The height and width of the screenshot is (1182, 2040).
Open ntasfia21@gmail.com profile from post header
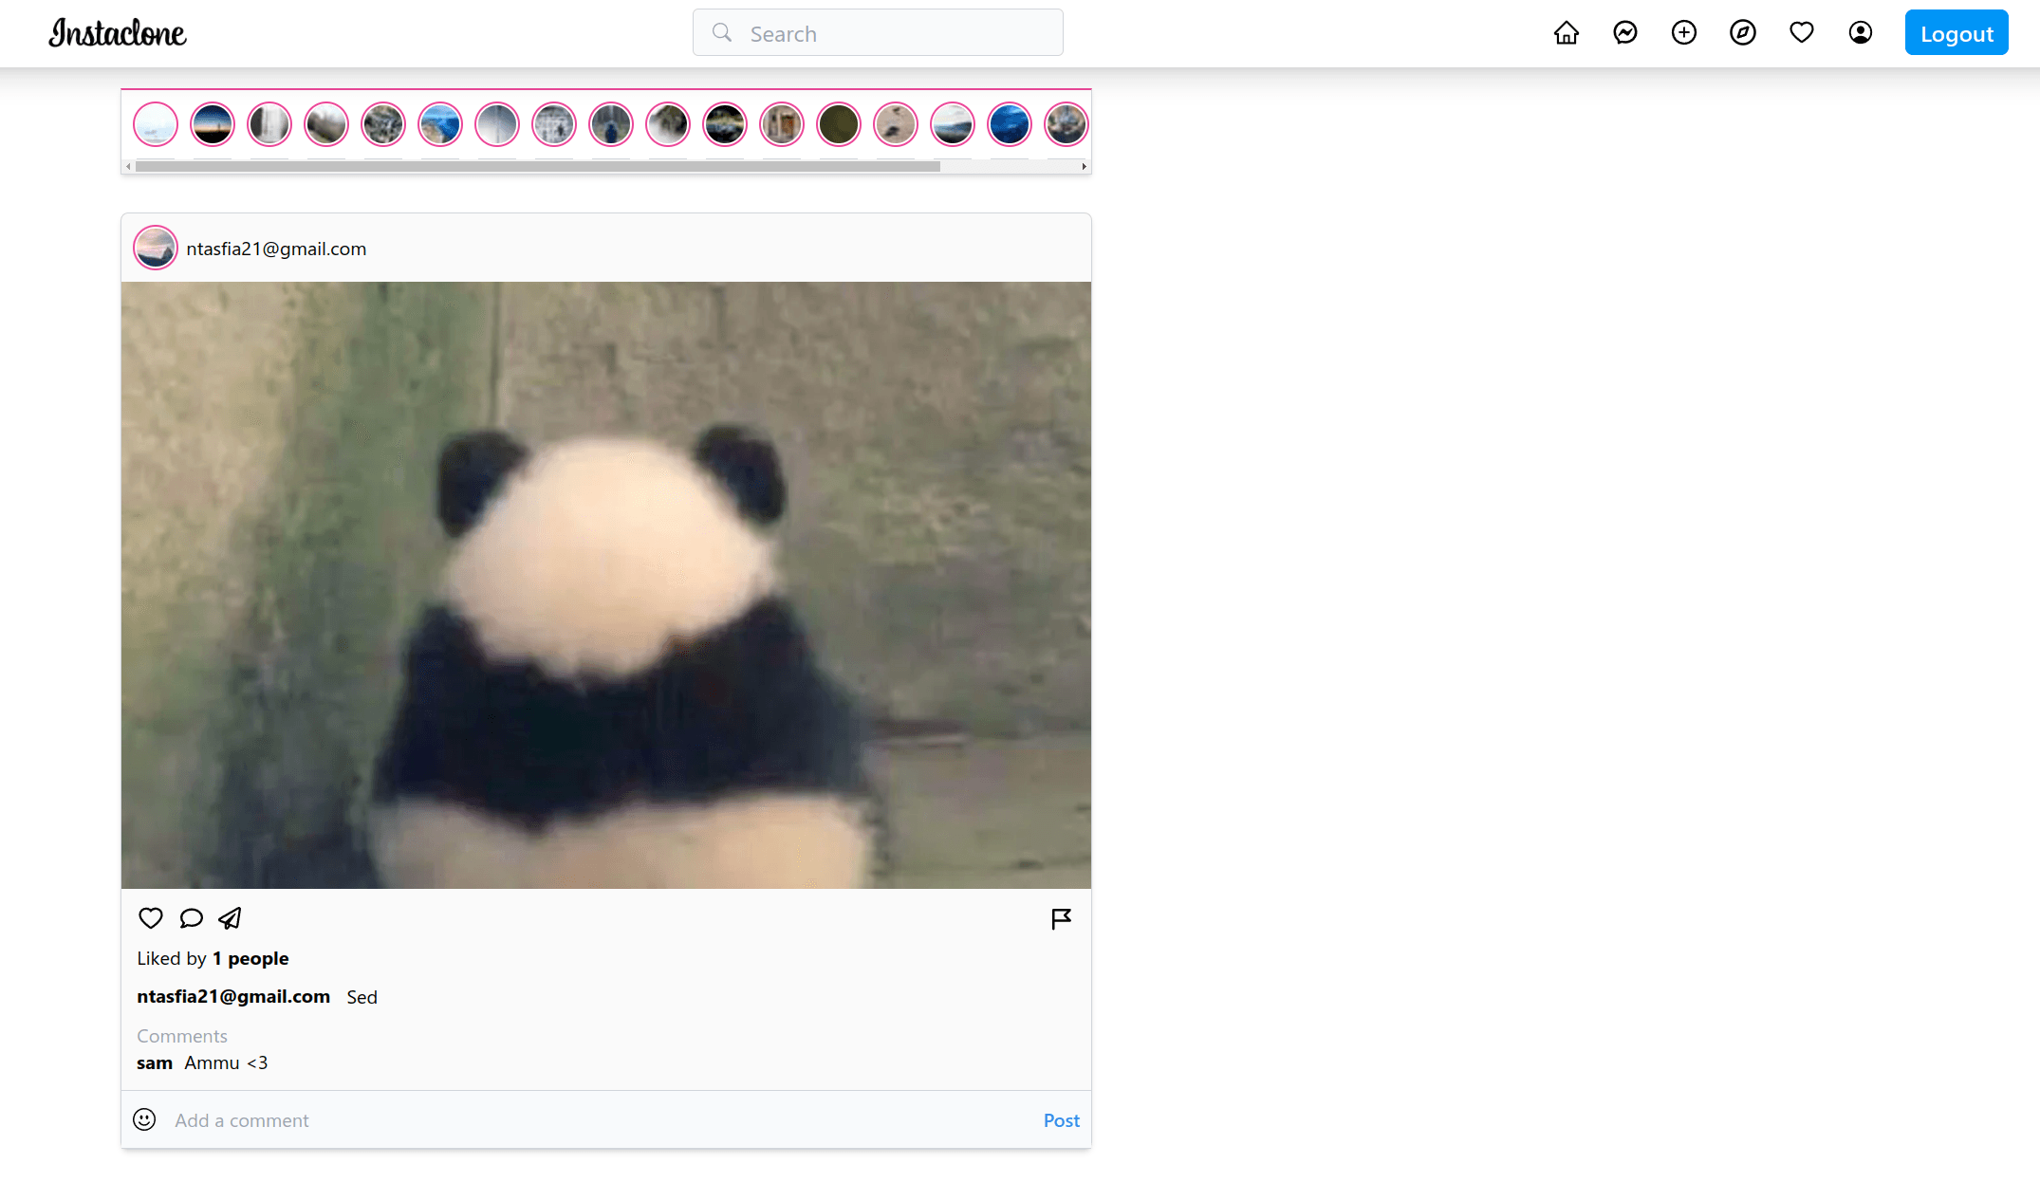(275, 249)
